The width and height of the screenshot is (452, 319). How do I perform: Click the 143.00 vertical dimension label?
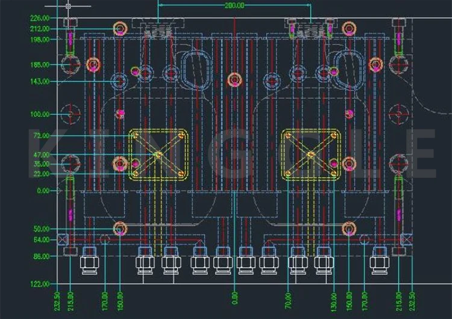[40, 81]
